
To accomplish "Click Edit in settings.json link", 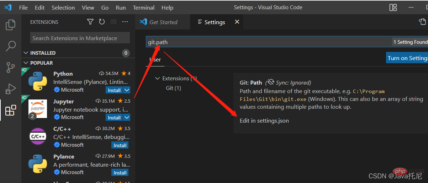I will point(264,121).
